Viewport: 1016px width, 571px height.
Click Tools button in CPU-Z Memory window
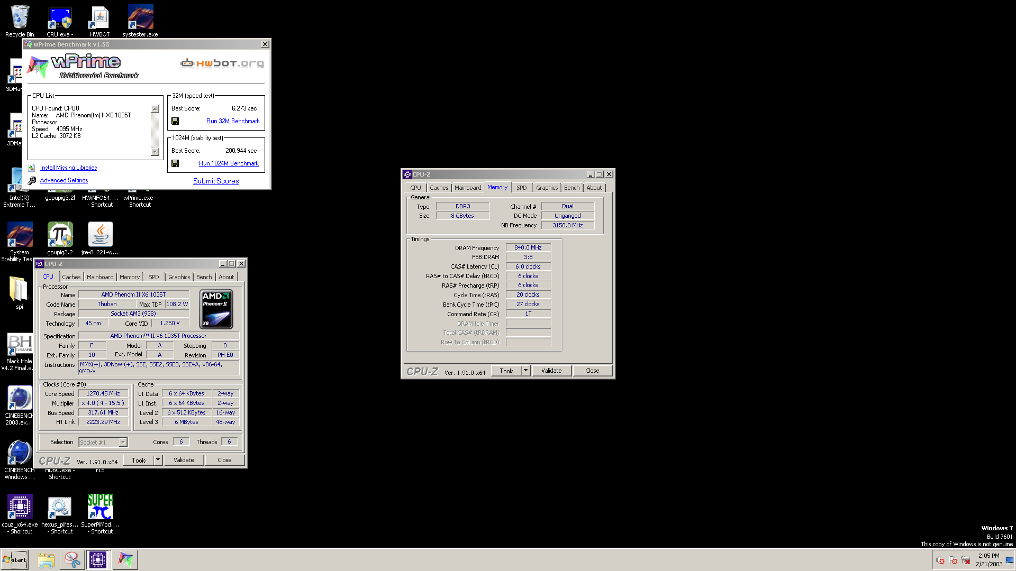506,371
